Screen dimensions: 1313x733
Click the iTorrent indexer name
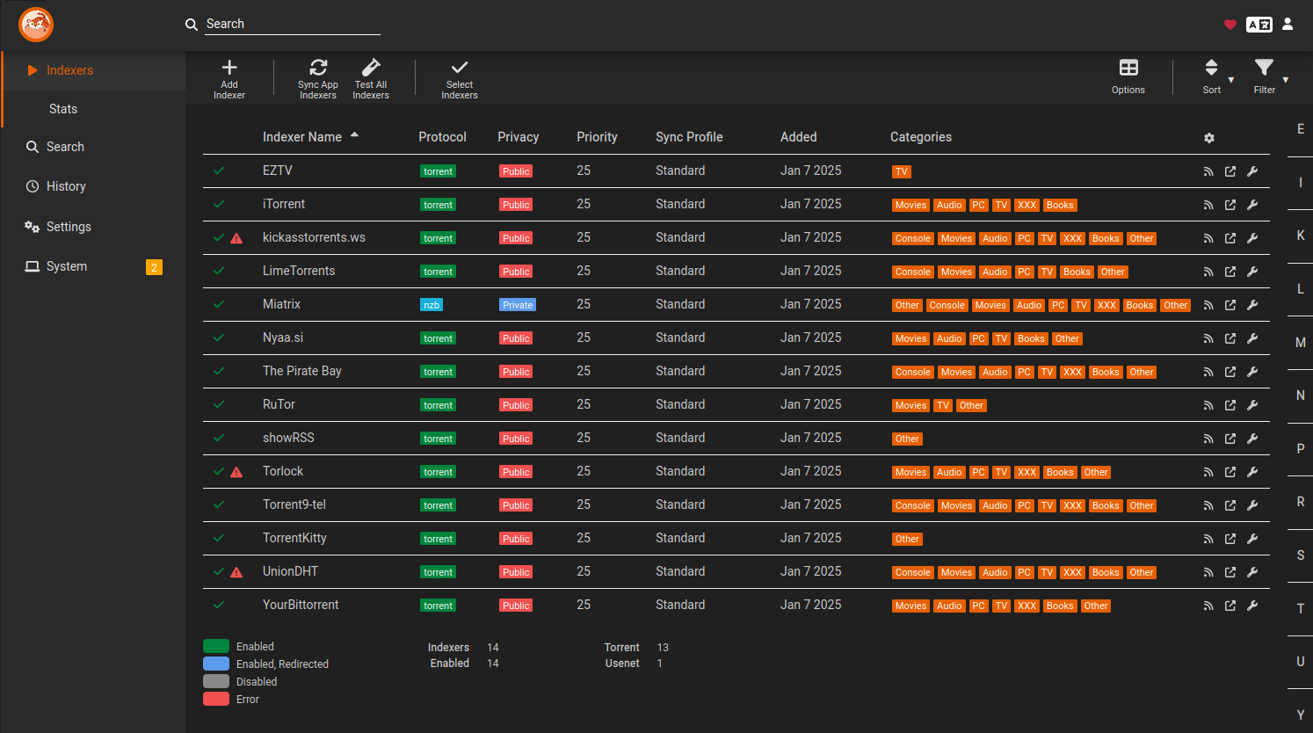point(284,204)
